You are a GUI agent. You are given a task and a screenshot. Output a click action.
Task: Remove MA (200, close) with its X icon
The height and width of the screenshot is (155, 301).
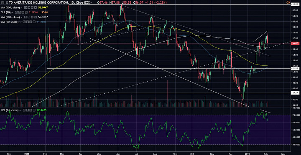pos(35,17)
